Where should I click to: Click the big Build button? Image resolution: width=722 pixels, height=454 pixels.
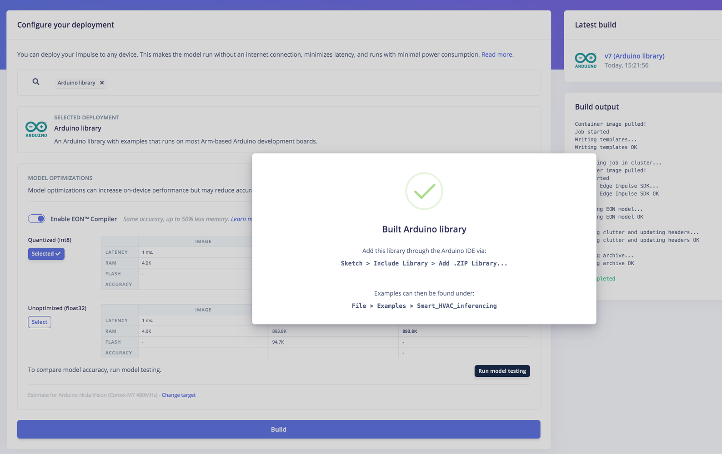coord(279,429)
